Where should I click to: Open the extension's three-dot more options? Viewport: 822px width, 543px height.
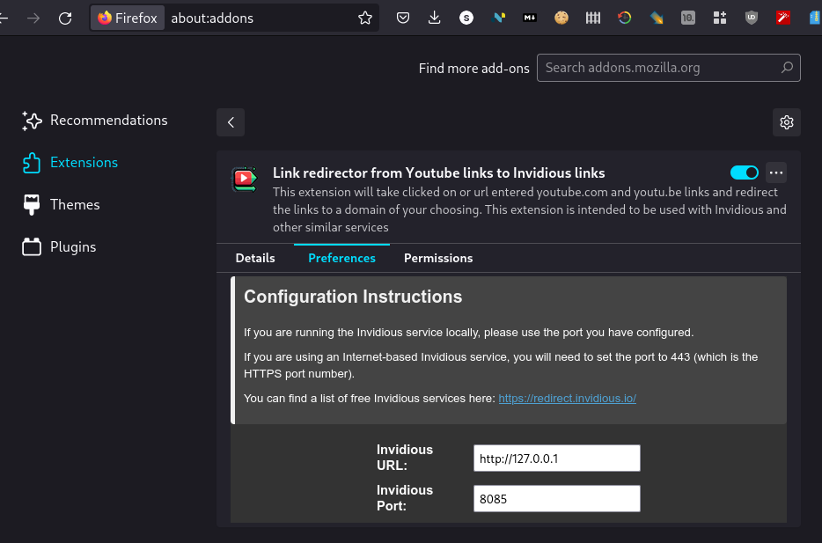tap(776, 172)
